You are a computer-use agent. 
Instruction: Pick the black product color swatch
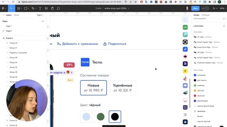pyautogui.click(x=115, y=117)
